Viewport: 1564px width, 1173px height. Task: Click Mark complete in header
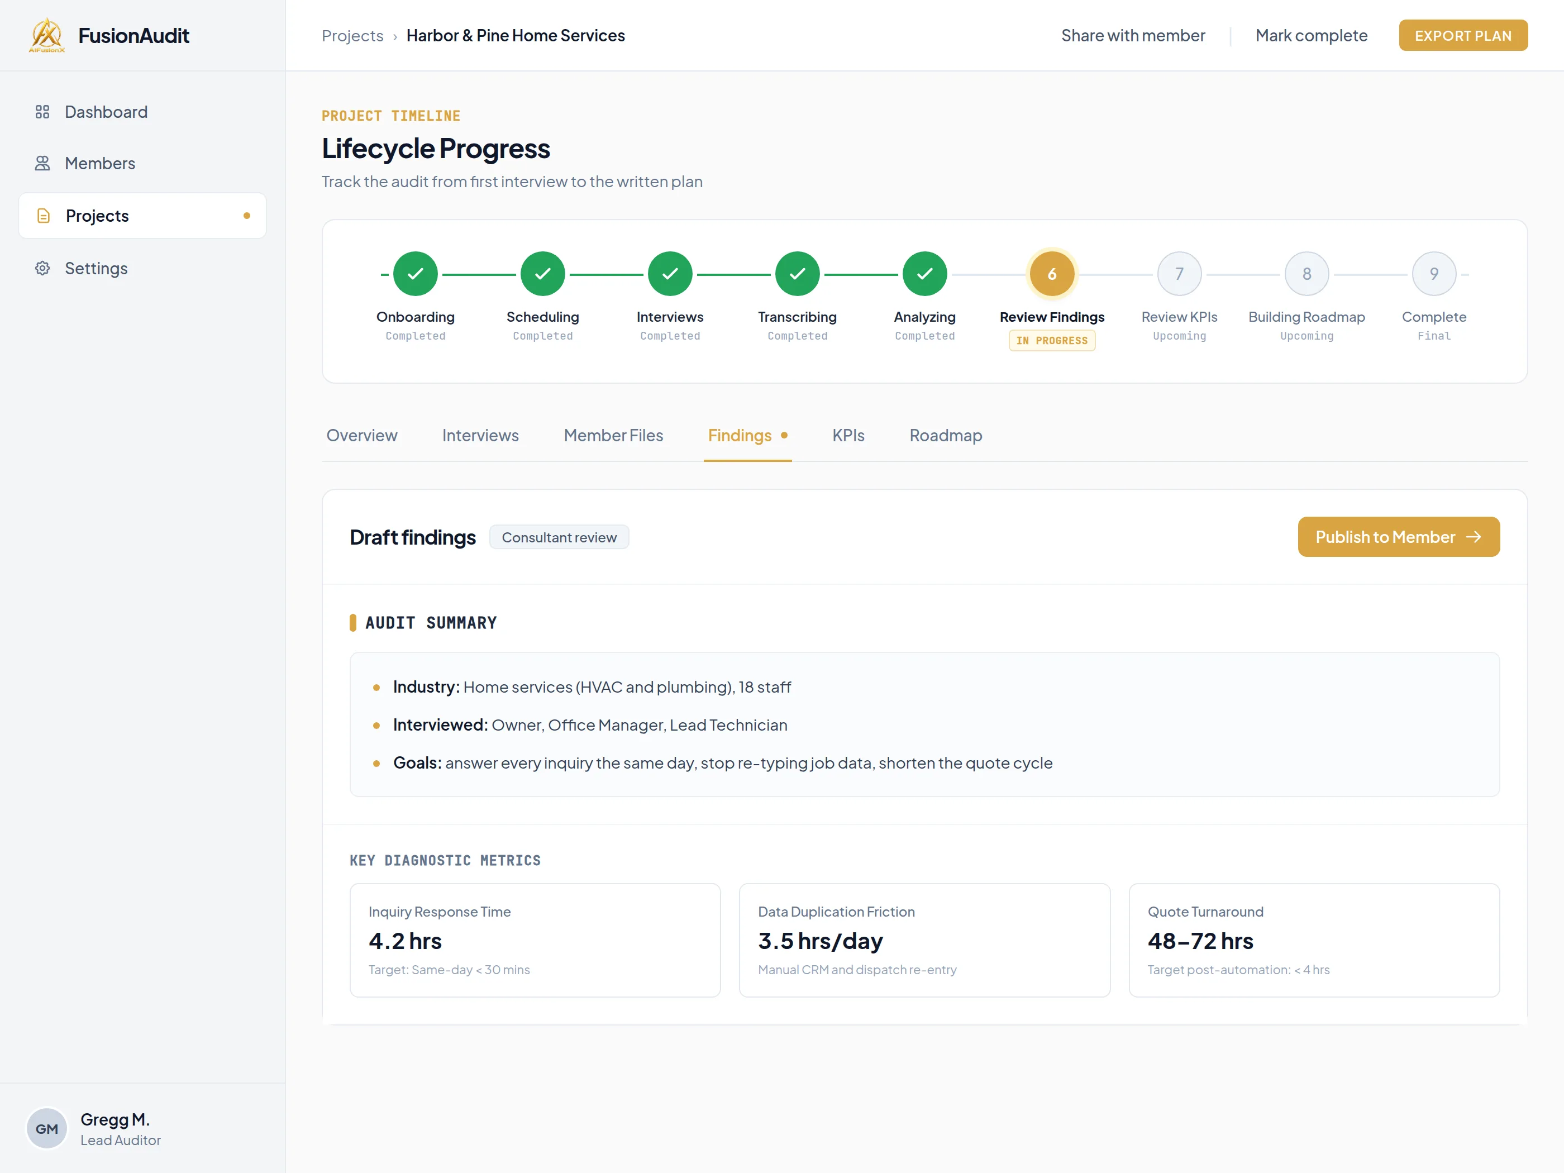1311,35
